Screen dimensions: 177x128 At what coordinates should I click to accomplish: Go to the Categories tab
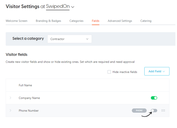76,21
